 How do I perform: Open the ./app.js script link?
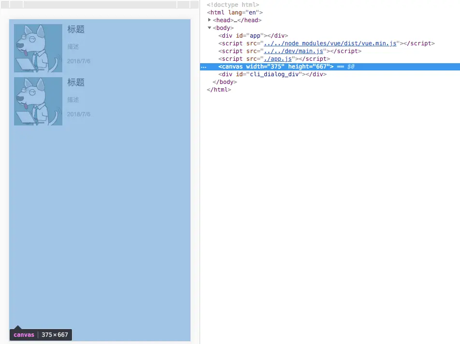pyautogui.click(x=277, y=58)
